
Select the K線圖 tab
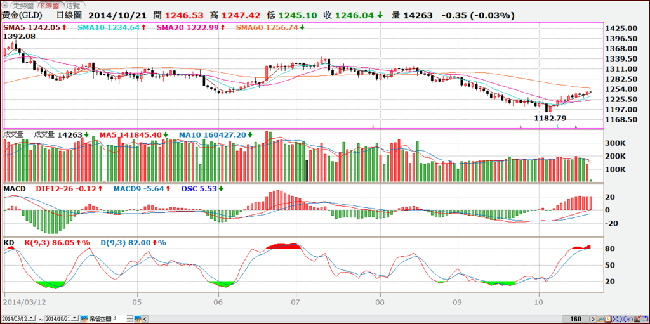tap(49, 5)
